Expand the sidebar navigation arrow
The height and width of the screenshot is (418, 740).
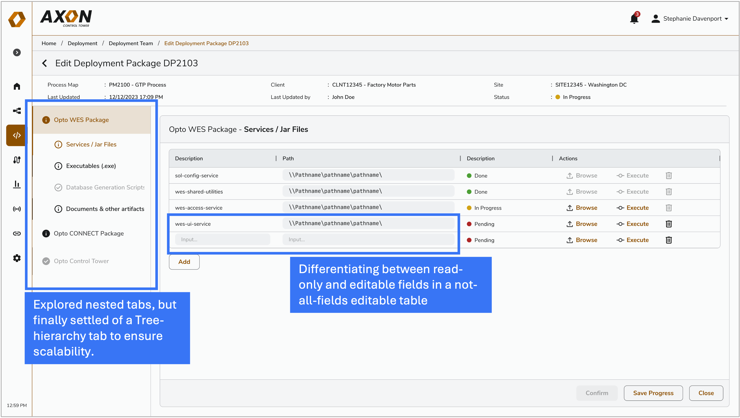pos(17,52)
